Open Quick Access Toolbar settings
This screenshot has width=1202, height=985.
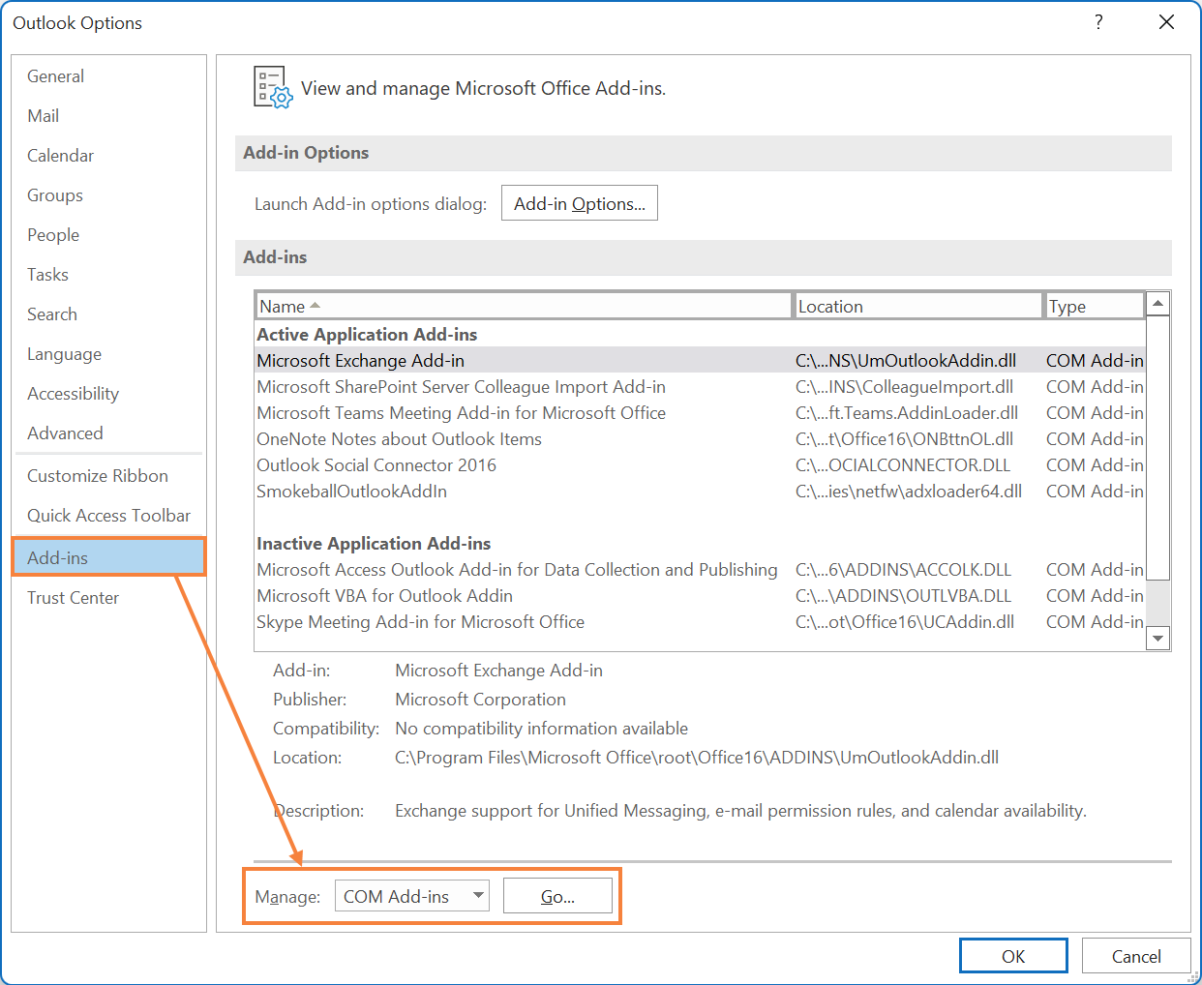click(x=108, y=516)
